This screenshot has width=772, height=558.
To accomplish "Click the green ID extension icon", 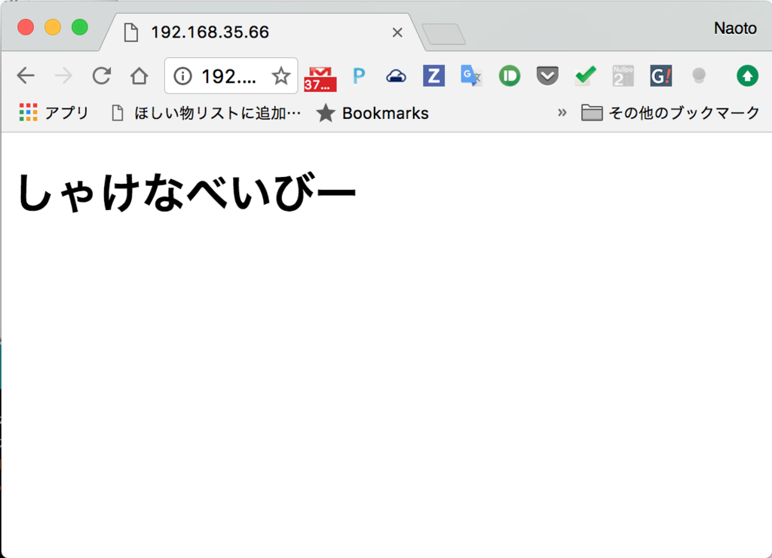I will (510, 76).
